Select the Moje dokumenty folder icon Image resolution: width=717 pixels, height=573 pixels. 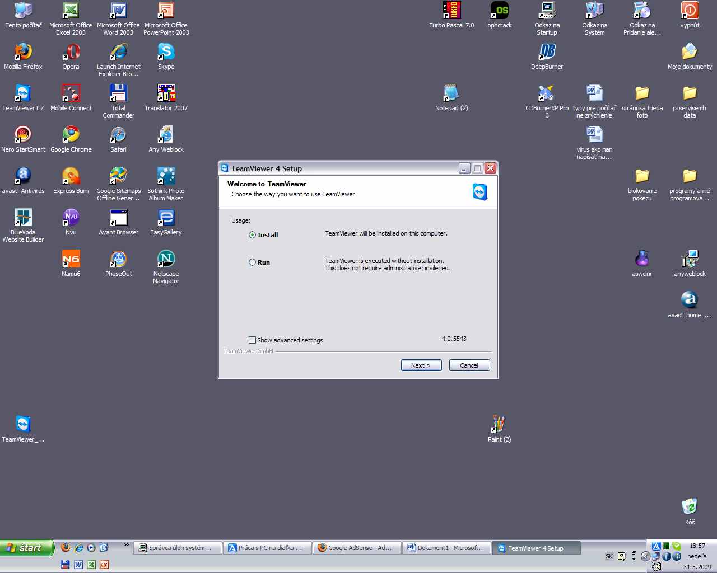[690, 57]
